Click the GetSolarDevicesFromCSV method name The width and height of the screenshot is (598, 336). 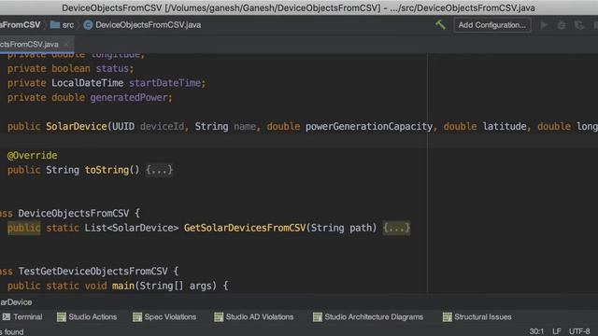245,228
